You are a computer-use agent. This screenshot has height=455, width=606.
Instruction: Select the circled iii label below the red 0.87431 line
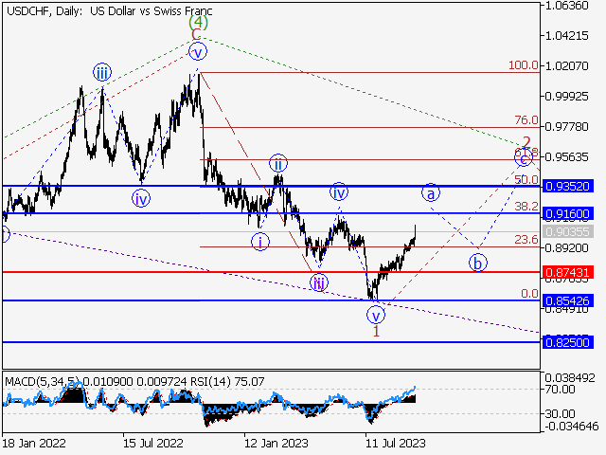(319, 282)
